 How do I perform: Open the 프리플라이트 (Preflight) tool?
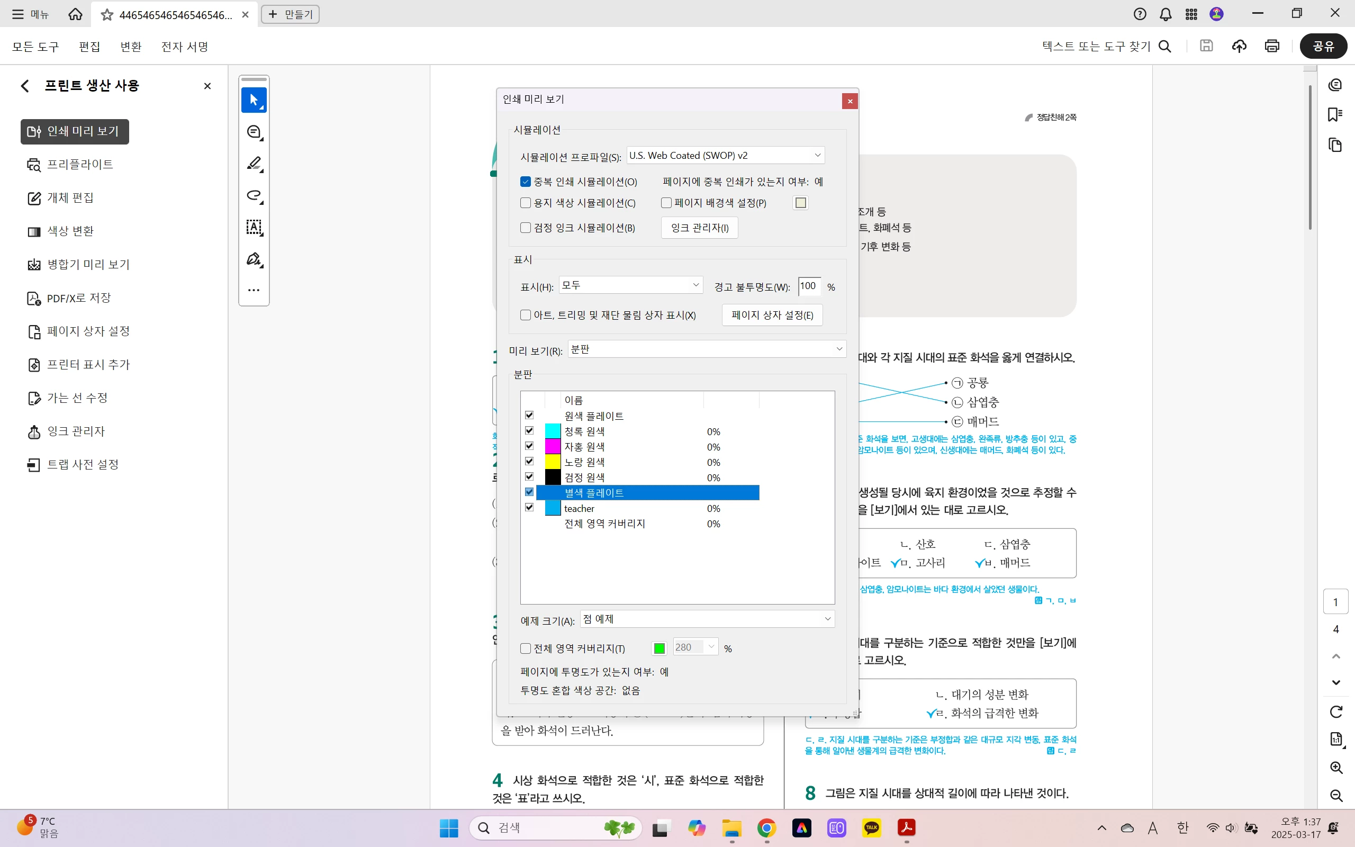(79, 165)
